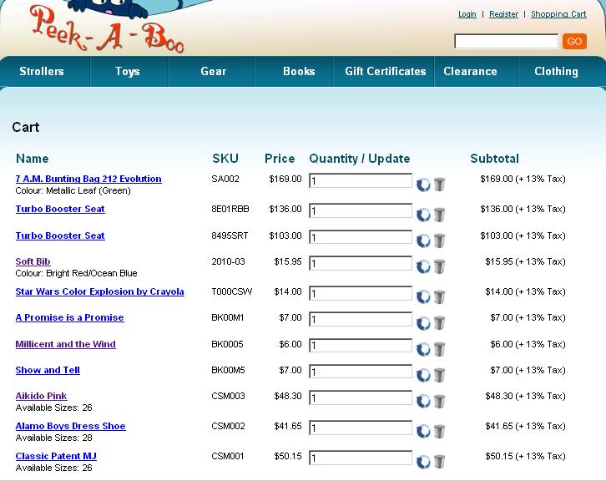Screen dimensions: 606x481
Task: Click the Login link
Action: point(467,14)
